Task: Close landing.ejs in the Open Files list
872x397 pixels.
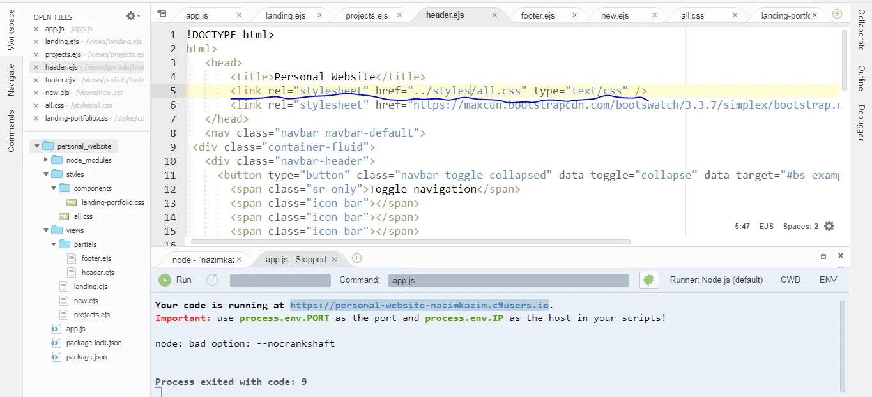Action: coord(36,41)
